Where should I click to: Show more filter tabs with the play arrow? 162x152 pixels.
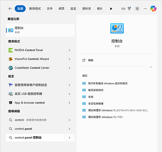(x=111, y=9)
